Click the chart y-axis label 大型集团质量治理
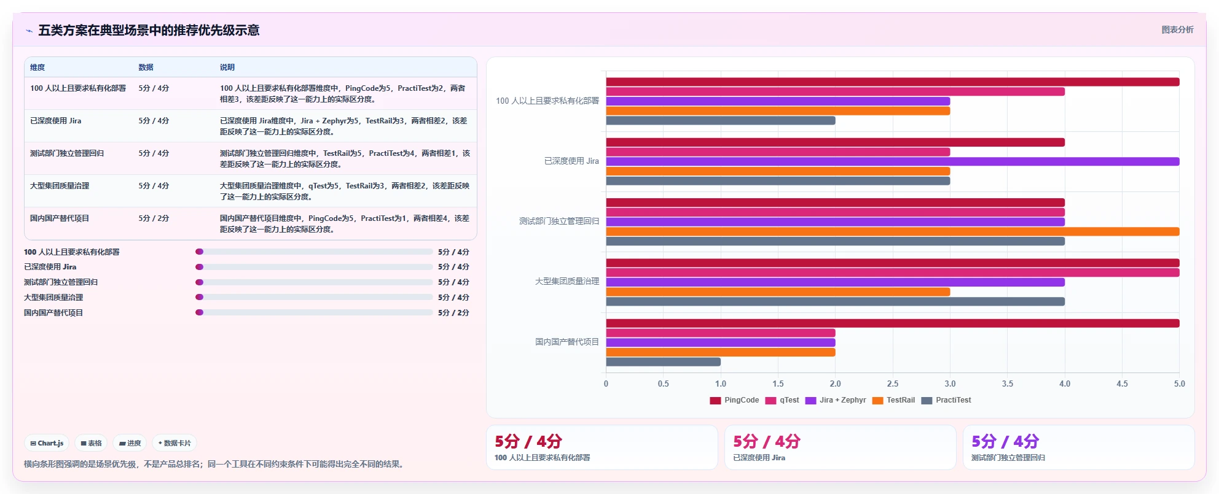 click(x=567, y=281)
